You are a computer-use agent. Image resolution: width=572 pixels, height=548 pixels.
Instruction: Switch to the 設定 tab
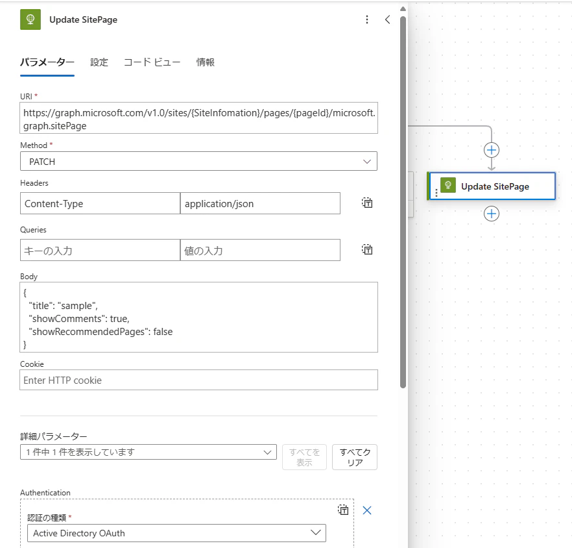pyautogui.click(x=99, y=62)
